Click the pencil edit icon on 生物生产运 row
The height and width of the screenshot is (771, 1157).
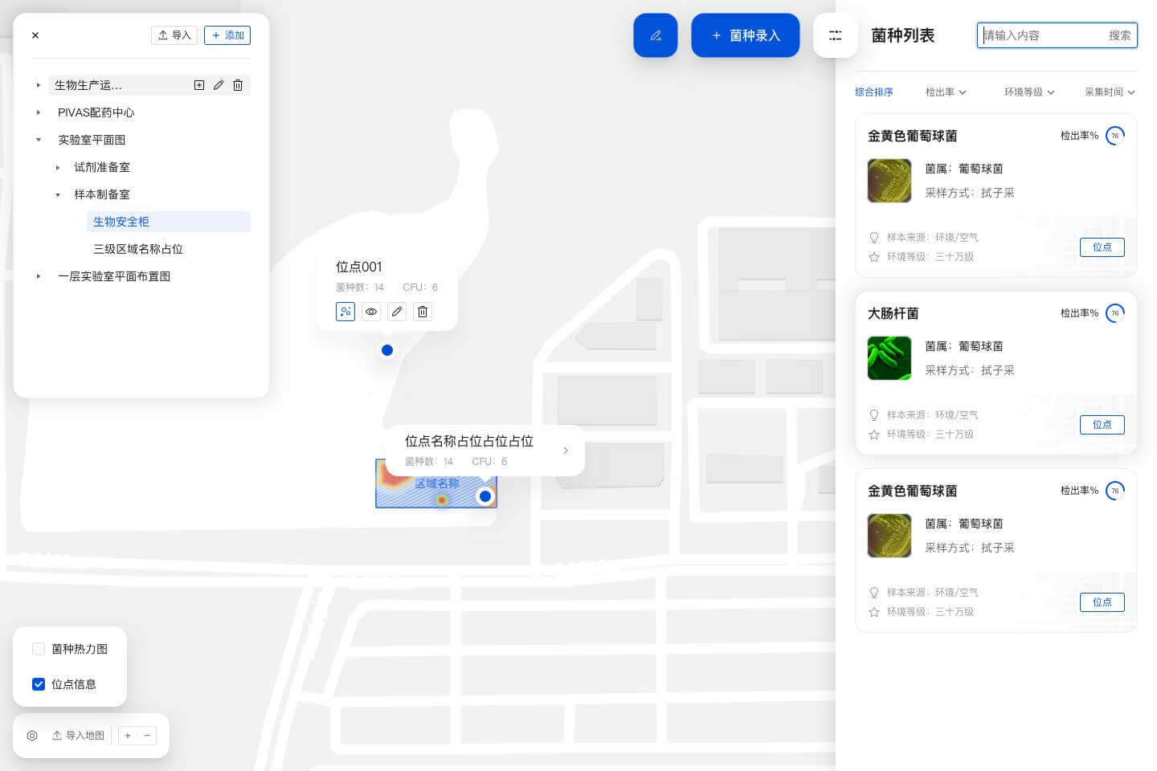[219, 85]
